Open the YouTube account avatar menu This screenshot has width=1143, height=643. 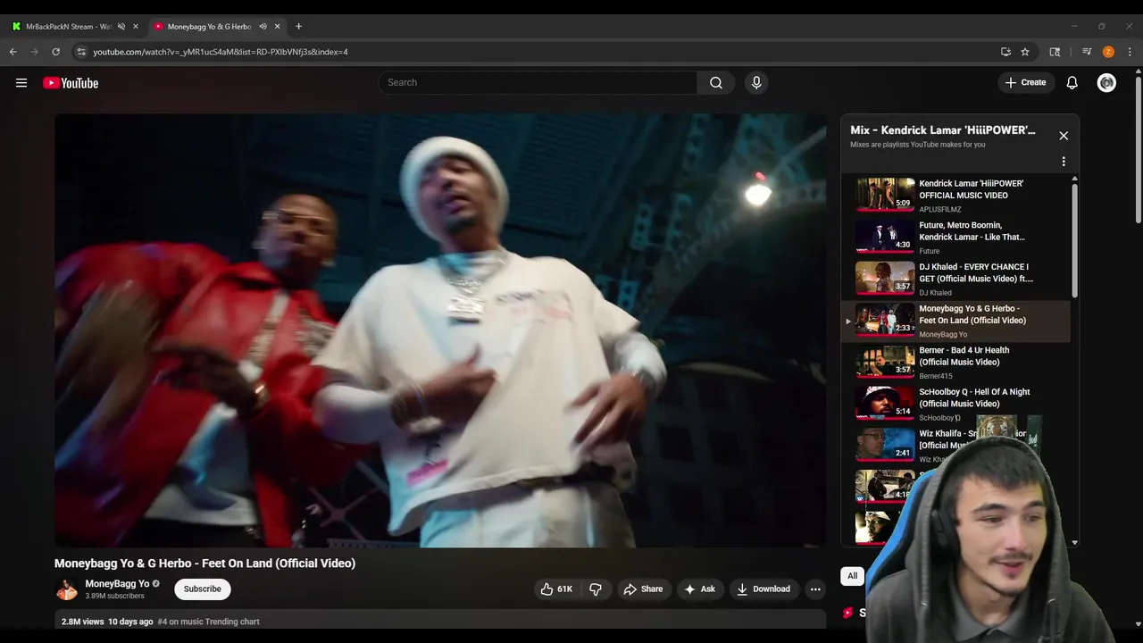point(1106,83)
